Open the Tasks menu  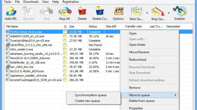8,2
